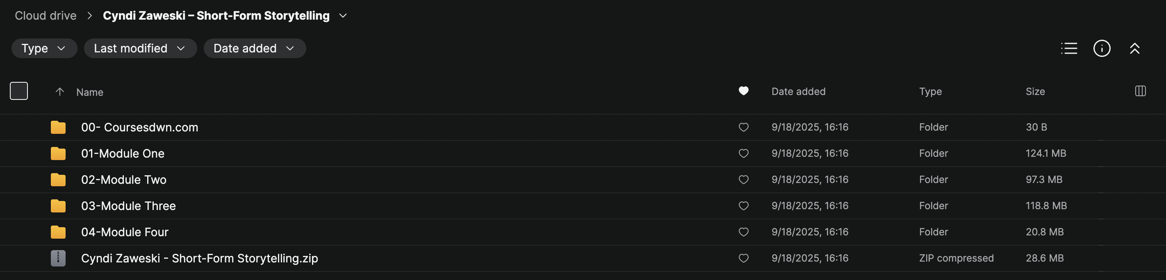Expand the current folder breadcrumb chevron
This screenshot has height=280, width=1166.
pyautogui.click(x=343, y=16)
